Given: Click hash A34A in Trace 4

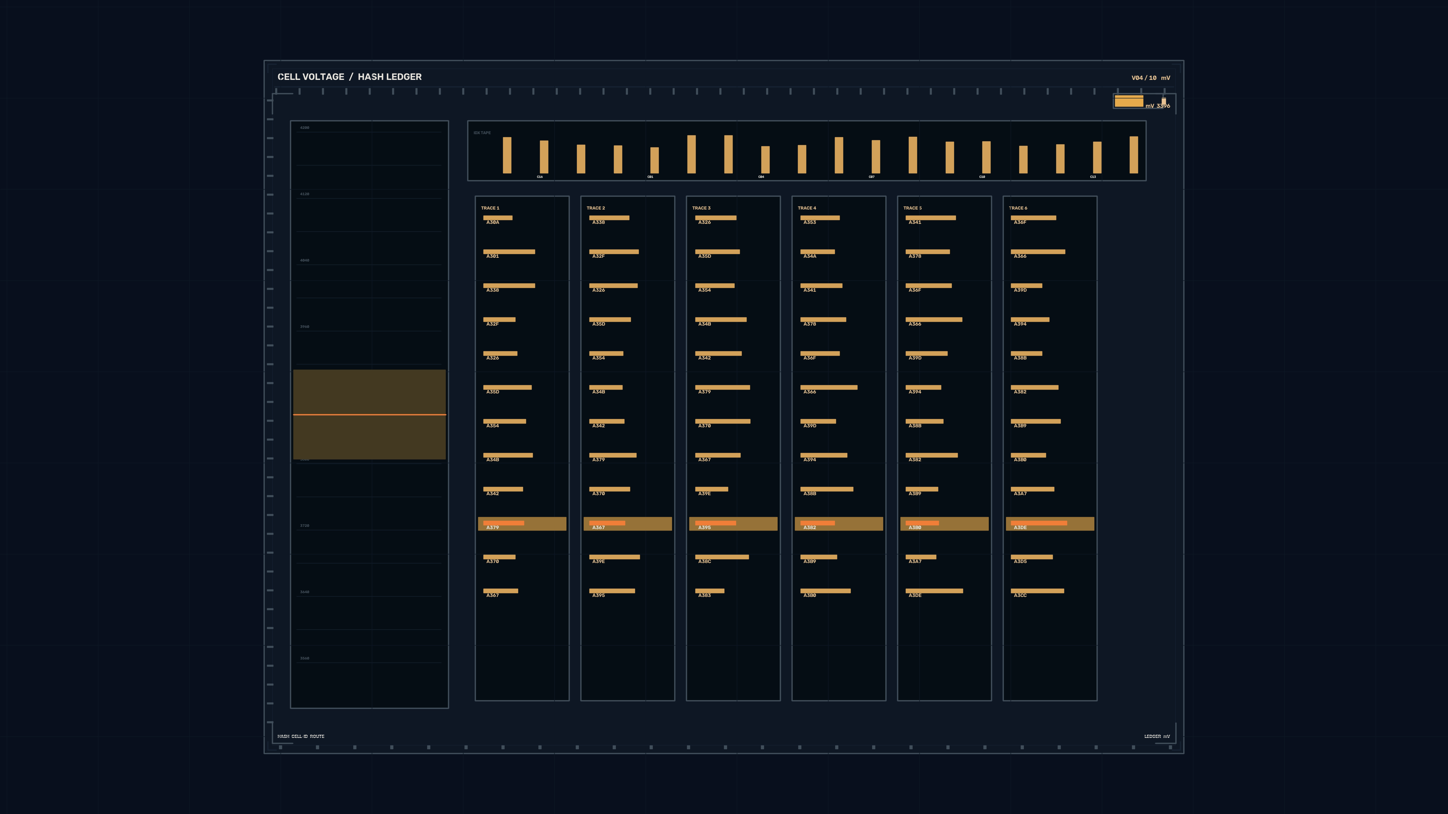Looking at the screenshot, I should (810, 256).
